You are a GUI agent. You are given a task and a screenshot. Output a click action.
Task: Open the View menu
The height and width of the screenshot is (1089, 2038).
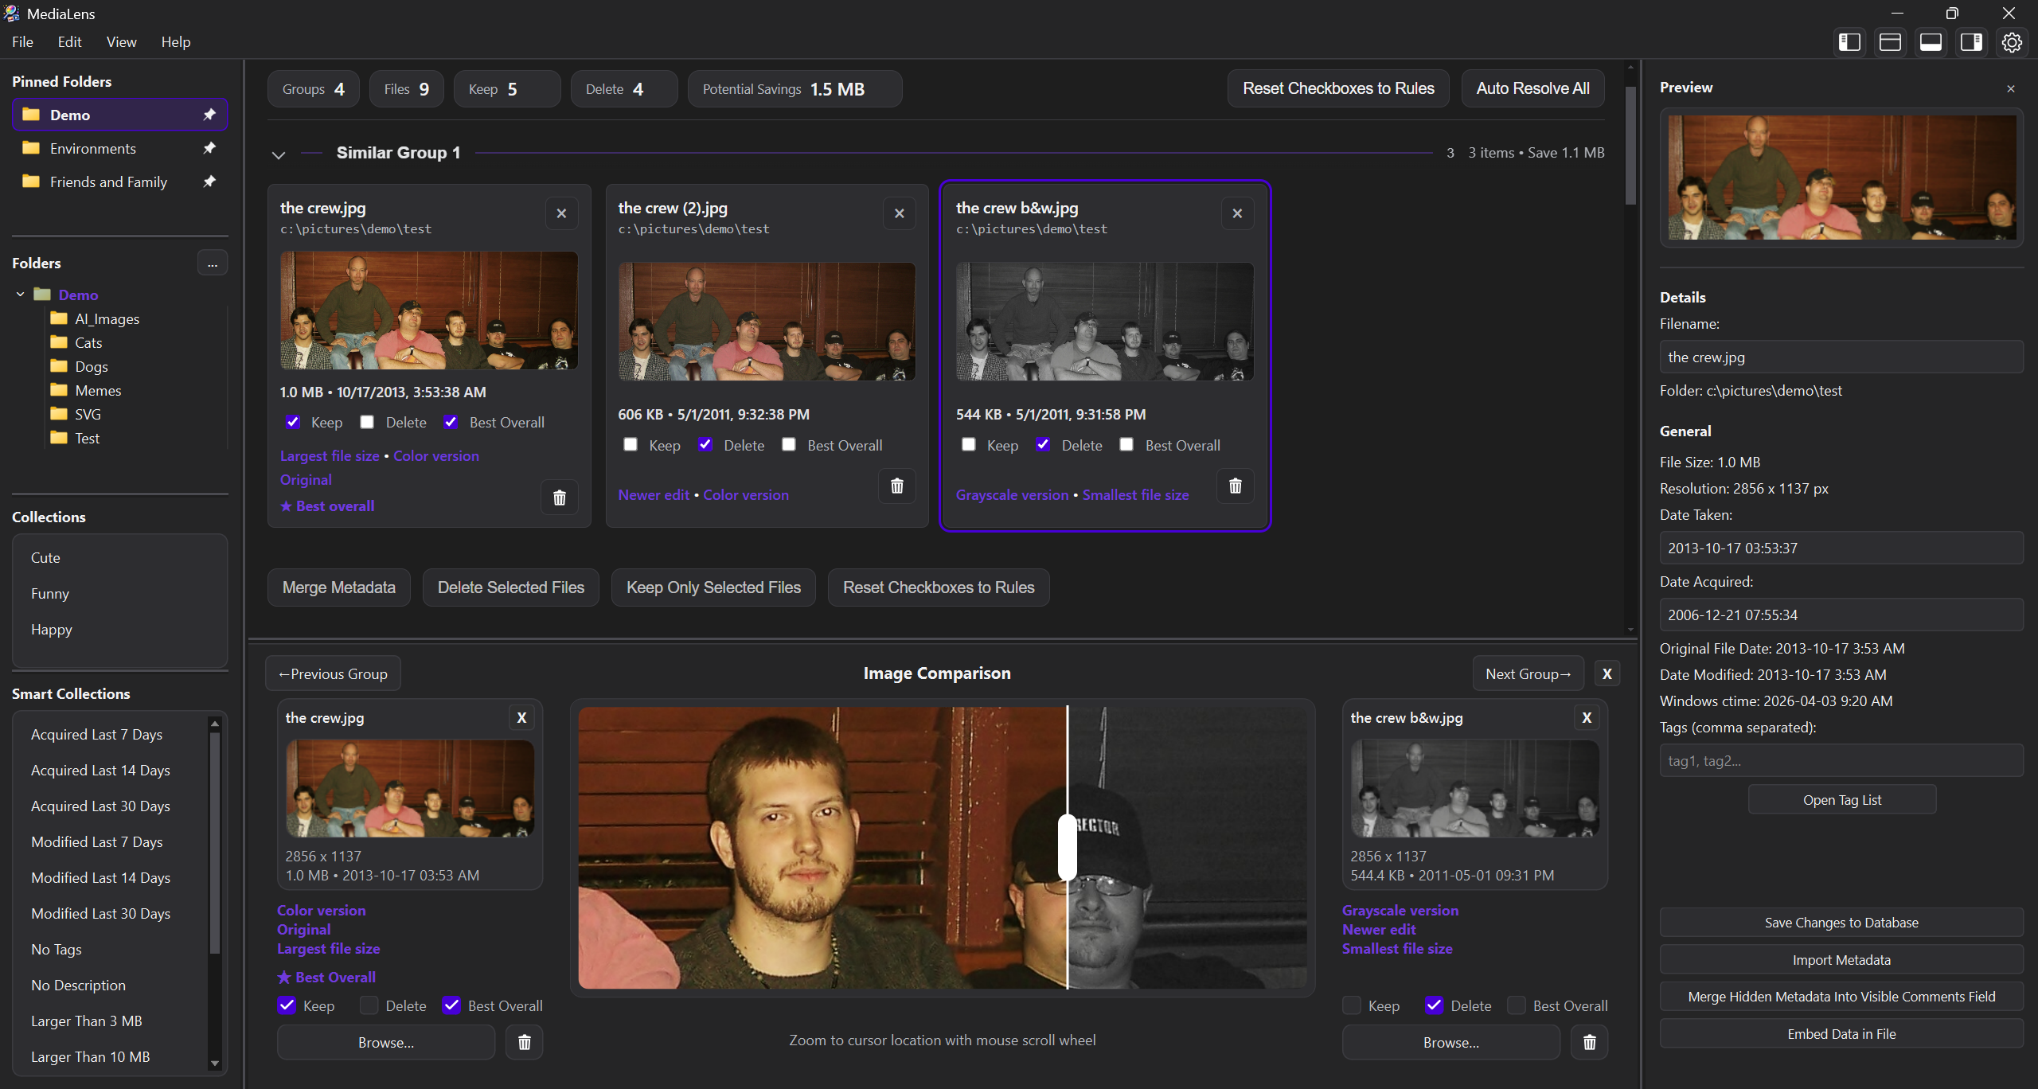[x=121, y=42]
